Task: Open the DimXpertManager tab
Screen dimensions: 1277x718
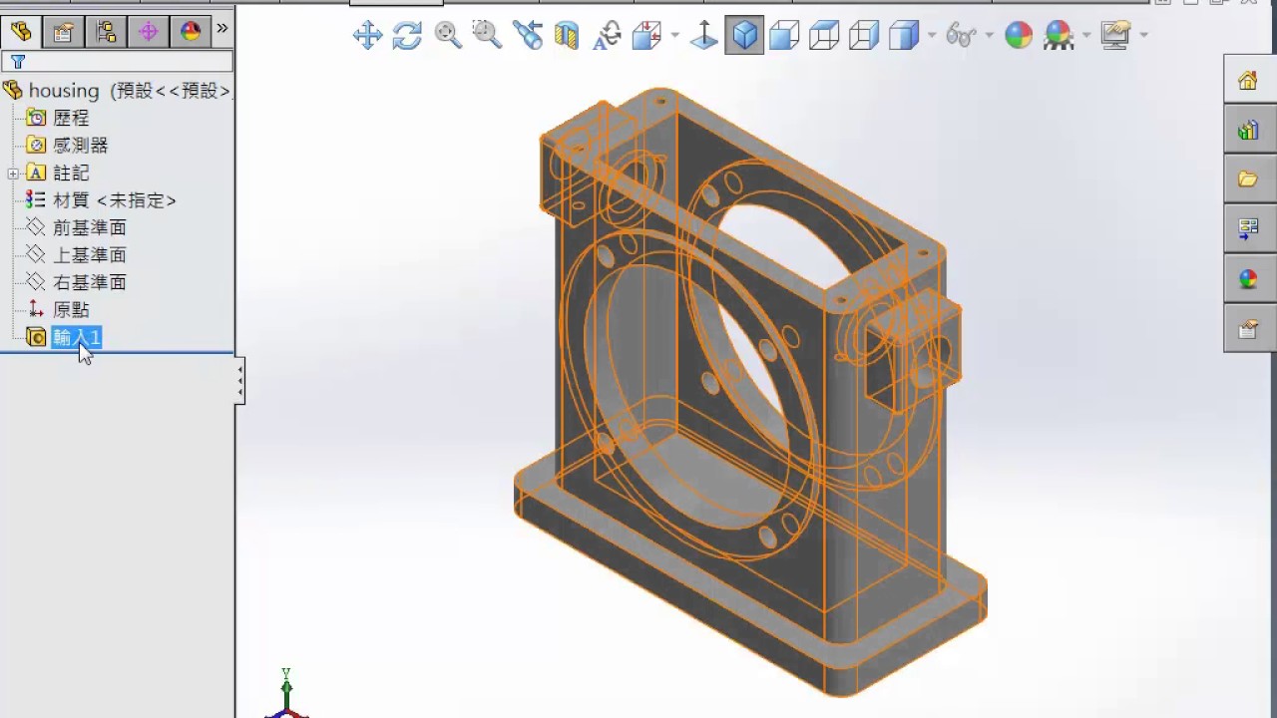Action: [149, 32]
